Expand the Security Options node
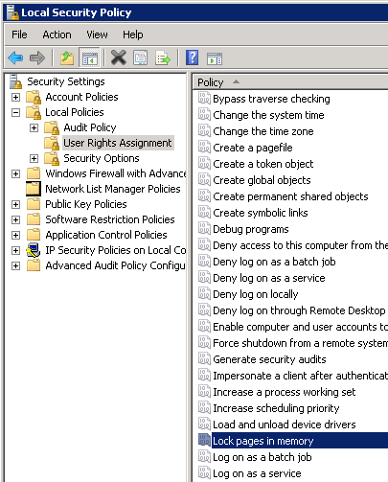The width and height of the screenshot is (388, 482). (x=34, y=158)
